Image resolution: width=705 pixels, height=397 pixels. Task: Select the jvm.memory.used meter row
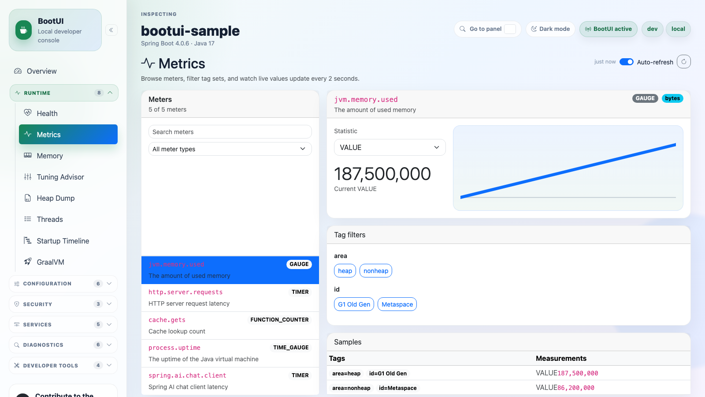pyautogui.click(x=230, y=270)
